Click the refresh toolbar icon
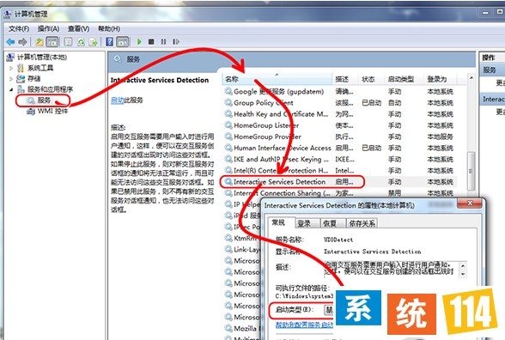This screenshot has height=340, width=505. pos(81,42)
